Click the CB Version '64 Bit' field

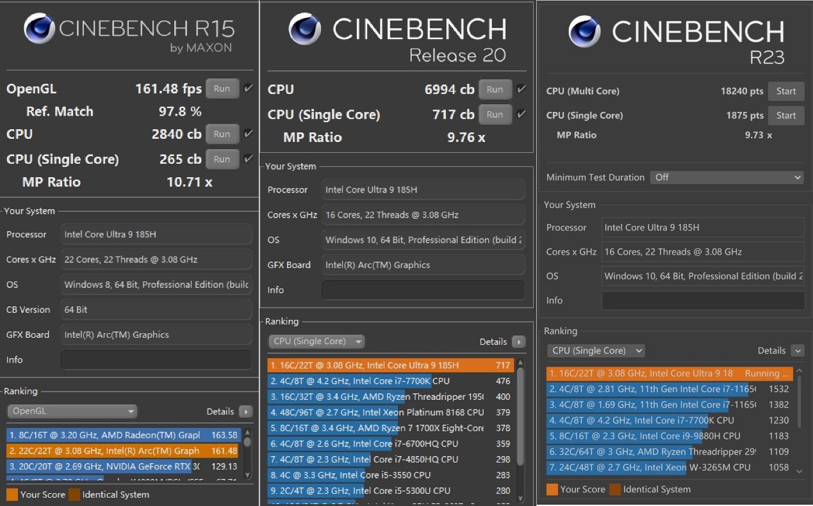tap(156, 310)
